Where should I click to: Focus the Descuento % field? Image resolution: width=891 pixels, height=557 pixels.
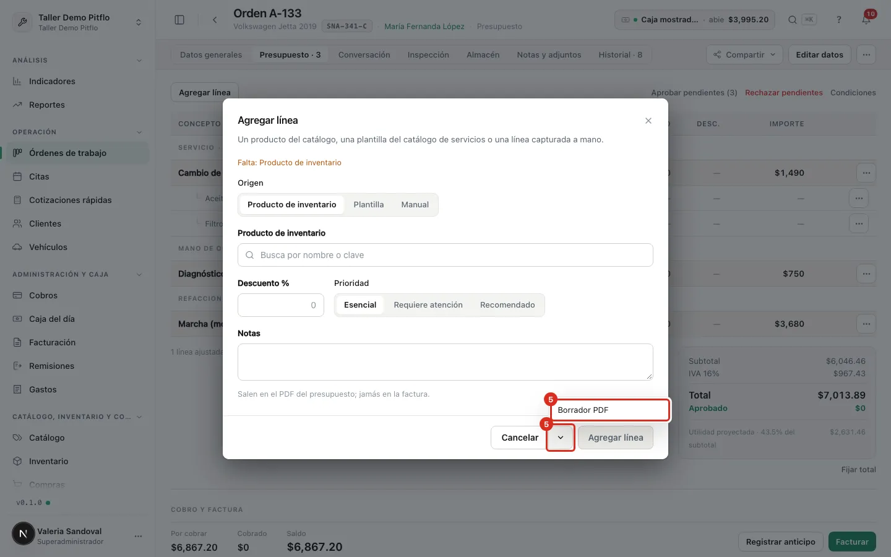[281, 305]
